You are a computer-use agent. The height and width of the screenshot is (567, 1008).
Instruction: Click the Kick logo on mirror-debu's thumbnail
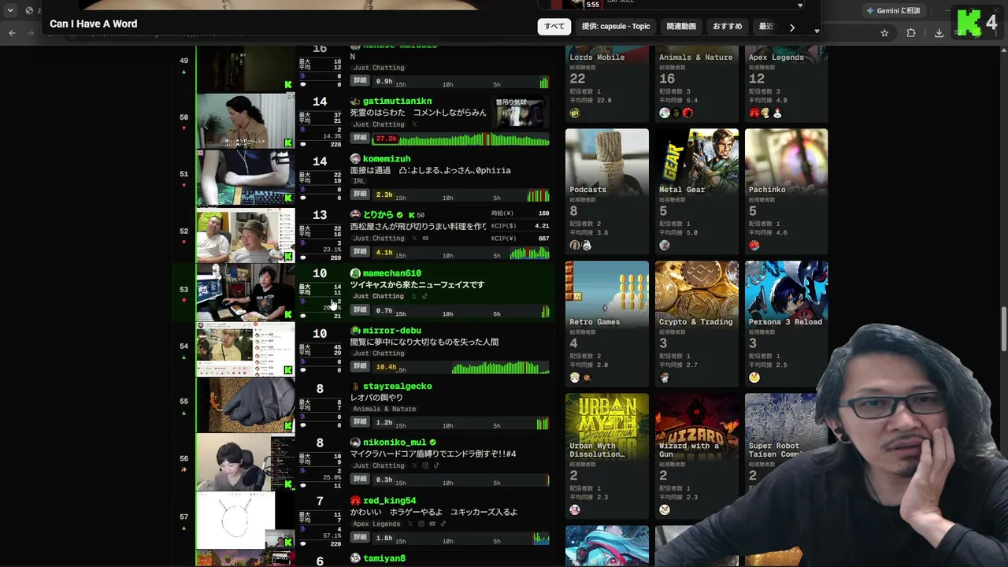pyautogui.click(x=288, y=370)
